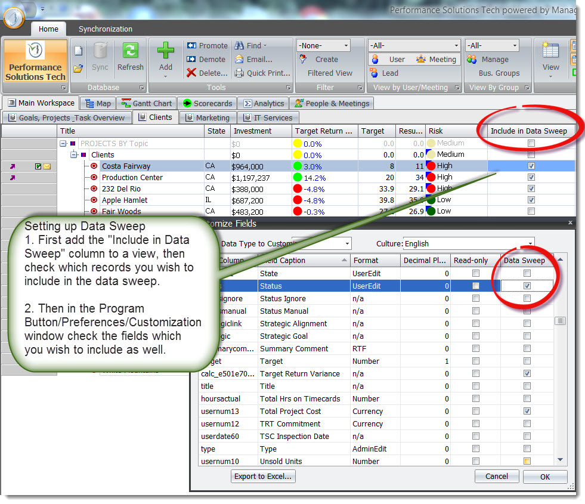Open Data Type to Customize dropdown

(x=347, y=243)
